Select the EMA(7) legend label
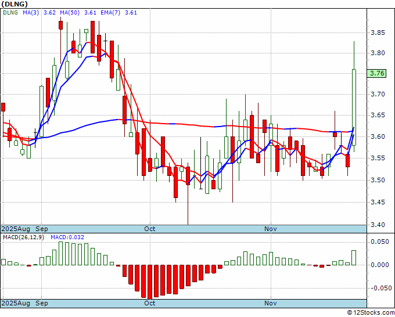The image size is (395, 317). point(110,13)
